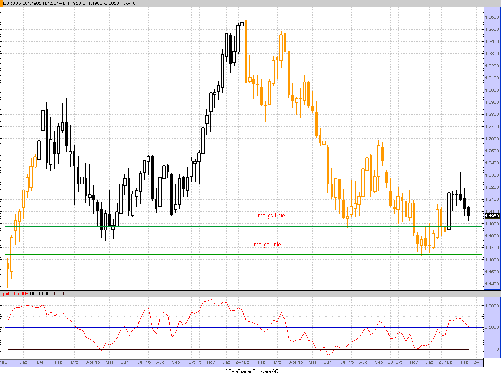Select the lower 'marys linie' red label
This screenshot has width=501, height=374.
267,245
